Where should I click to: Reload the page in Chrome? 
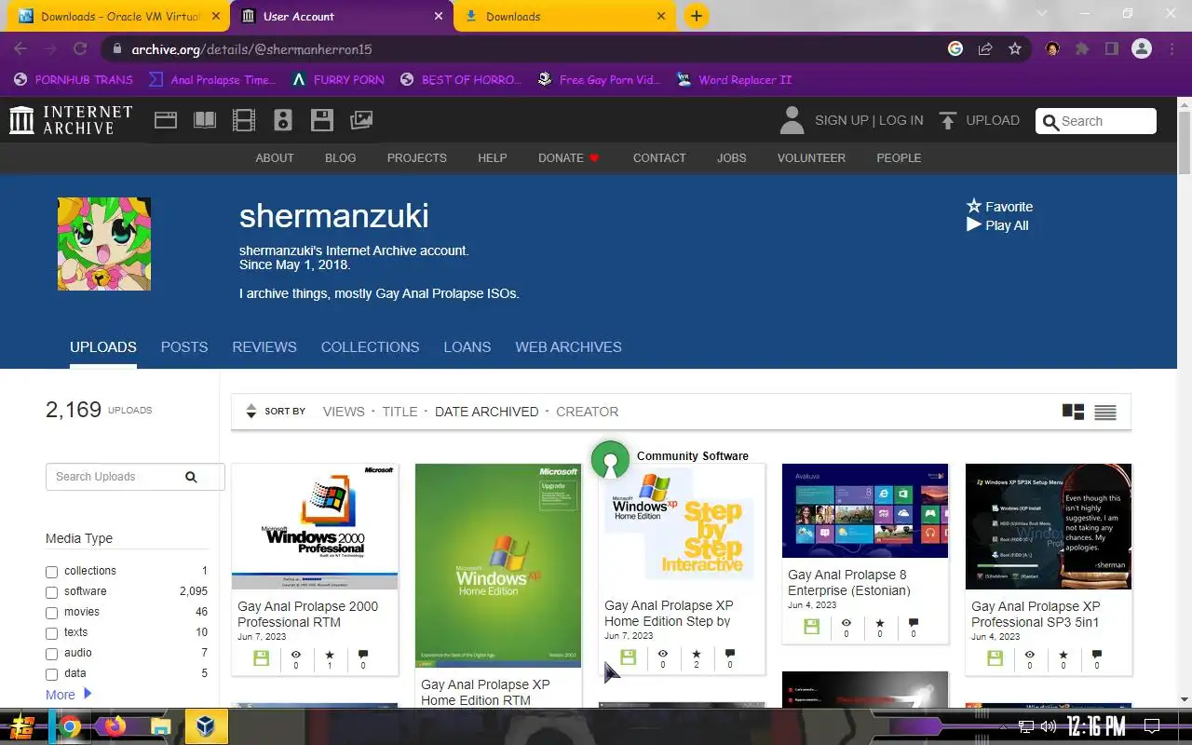pyautogui.click(x=80, y=49)
